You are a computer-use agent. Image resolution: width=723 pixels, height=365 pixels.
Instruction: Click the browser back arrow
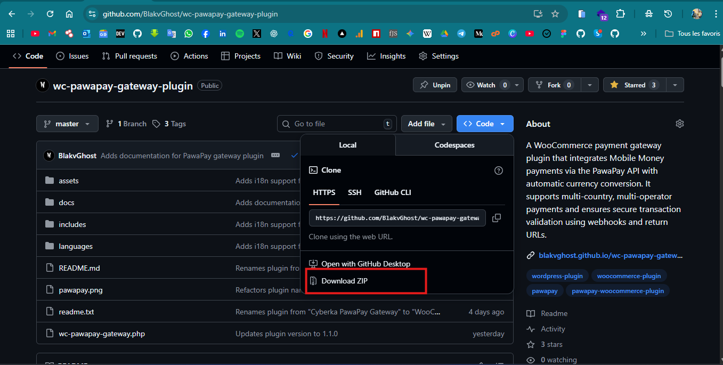click(12, 14)
